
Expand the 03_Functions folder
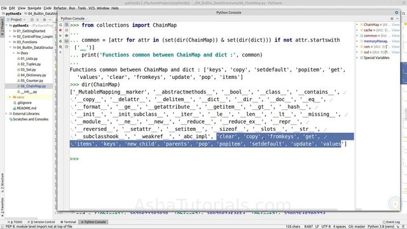[x=10, y=42]
